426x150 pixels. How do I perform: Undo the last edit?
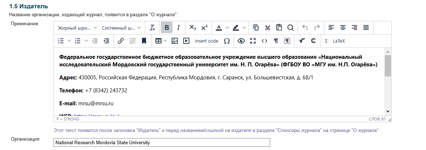coord(305,28)
